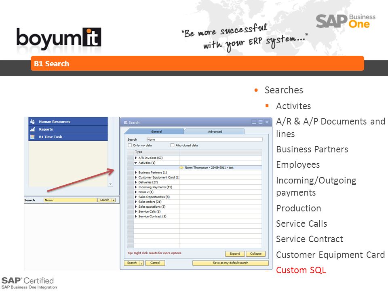The image size is (388, 291).
Task: Click the Service Contract (3) label
Action: point(152,216)
